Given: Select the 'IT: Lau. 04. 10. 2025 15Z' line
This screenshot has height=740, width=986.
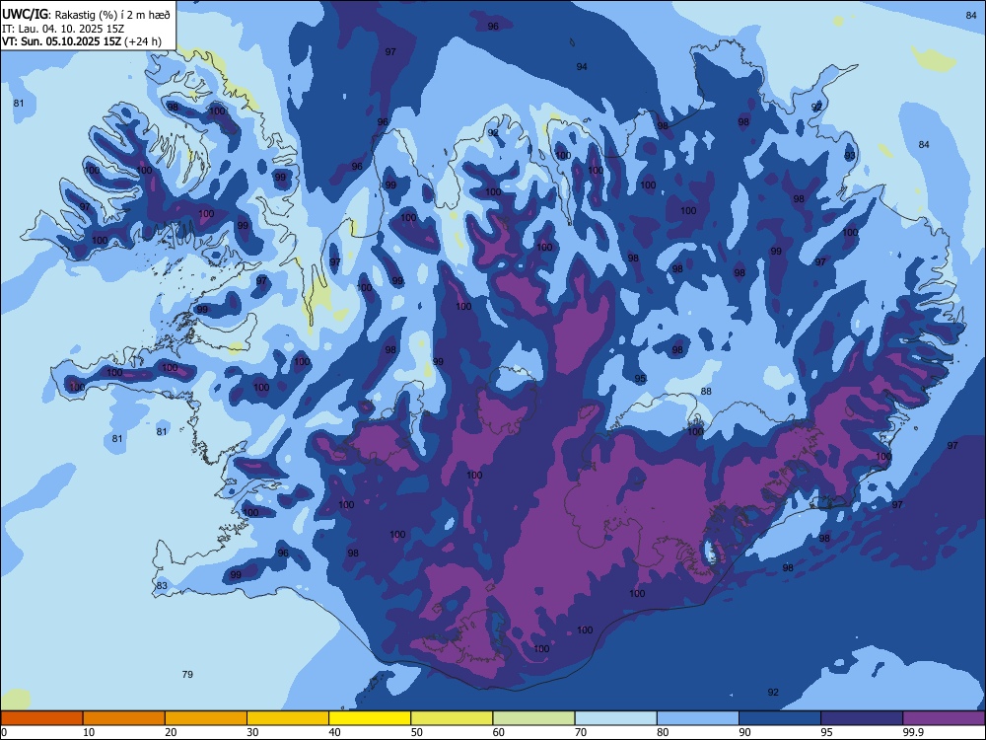Looking at the screenshot, I should pos(63,29).
